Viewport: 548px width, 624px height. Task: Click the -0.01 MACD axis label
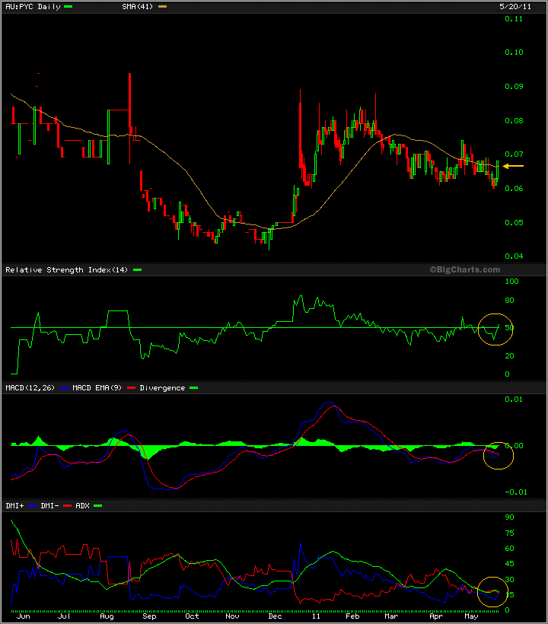click(x=516, y=492)
